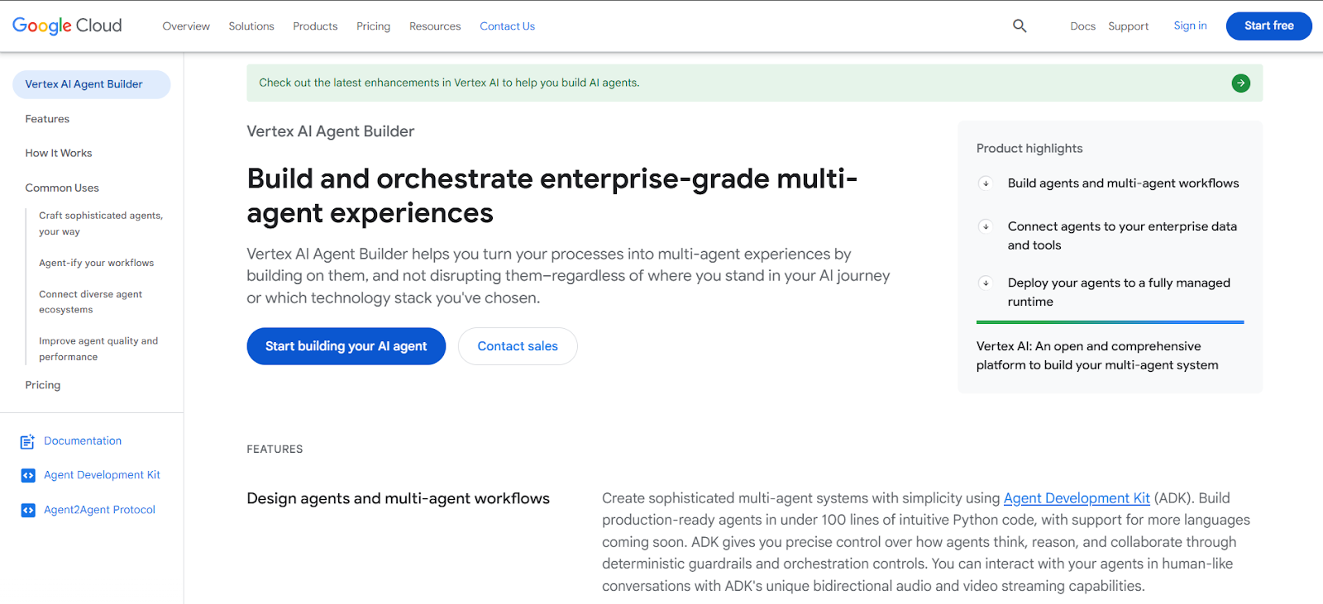This screenshot has height=604, width=1323.
Task: Click down-arrow icon beside Build agents highlight
Action: click(985, 183)
